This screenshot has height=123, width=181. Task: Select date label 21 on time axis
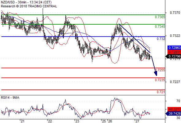pos(22,121)
